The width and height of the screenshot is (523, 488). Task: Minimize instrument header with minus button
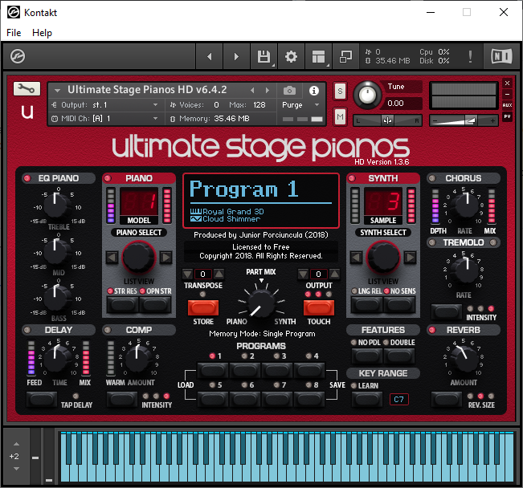tap(507, 94)
